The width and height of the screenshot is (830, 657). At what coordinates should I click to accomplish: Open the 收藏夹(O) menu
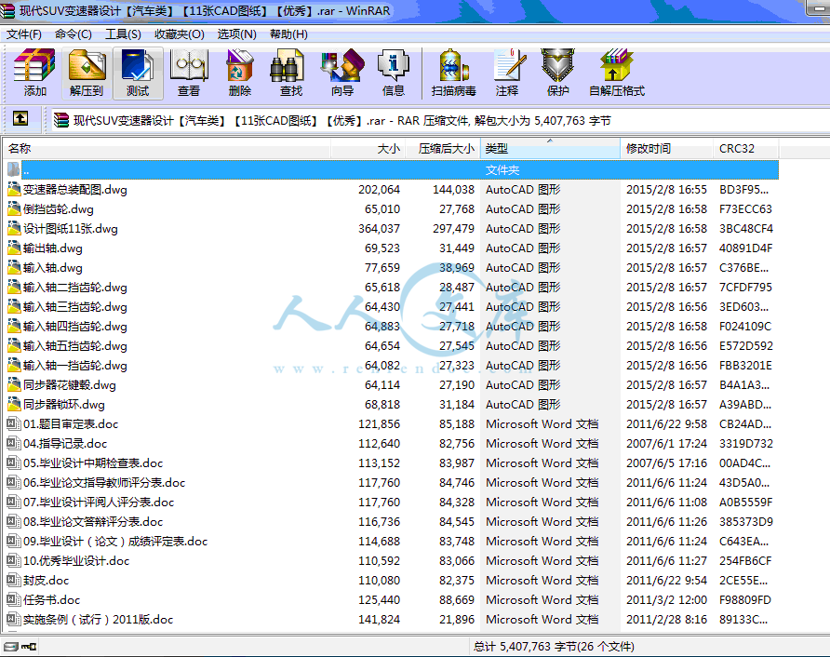tap(180, 34)
